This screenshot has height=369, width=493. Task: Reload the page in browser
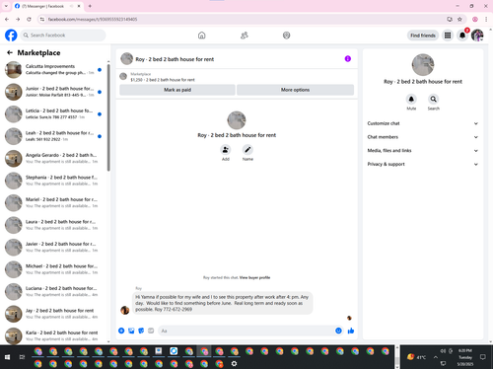[x=29, y=20]
